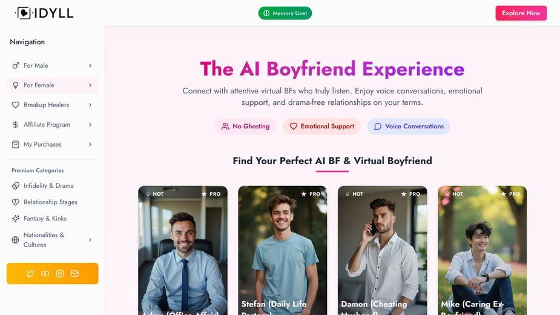Click the Instagram icon in the orange bar
The height and width of the screenshot is (315, 560).
60,274
